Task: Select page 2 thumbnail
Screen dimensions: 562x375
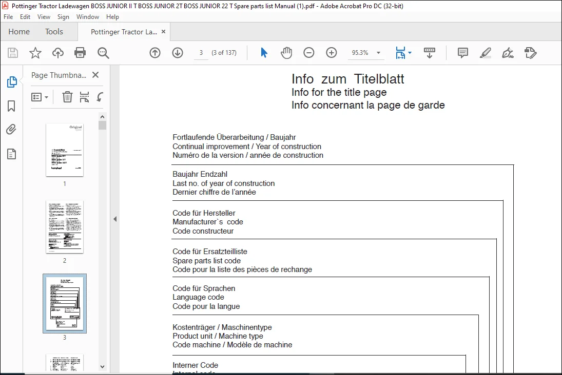Action: [65, 227]
